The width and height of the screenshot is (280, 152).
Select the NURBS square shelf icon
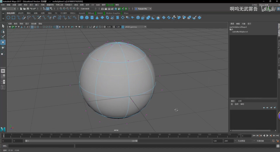point(13,17)
